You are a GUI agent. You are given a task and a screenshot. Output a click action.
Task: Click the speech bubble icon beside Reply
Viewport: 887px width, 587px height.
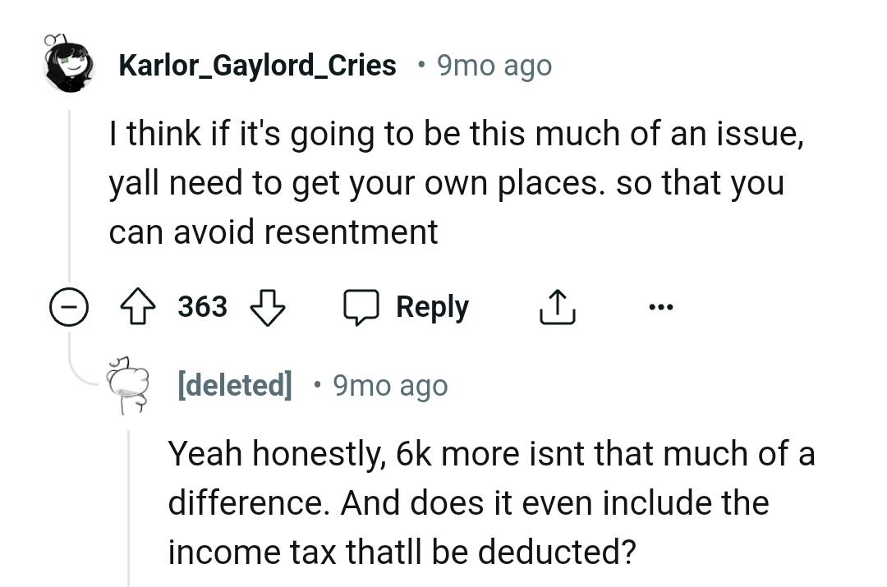pyautogui.click(x=363, y=307)
